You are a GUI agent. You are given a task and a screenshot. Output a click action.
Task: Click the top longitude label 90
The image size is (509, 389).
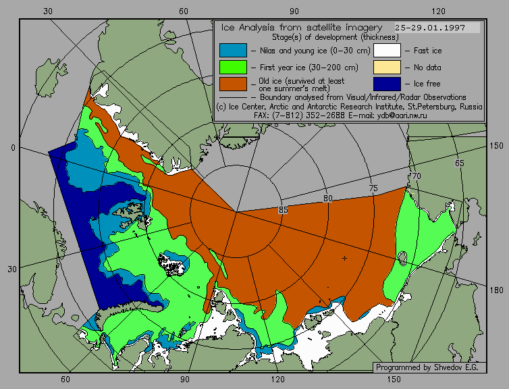tap(294, 11)
